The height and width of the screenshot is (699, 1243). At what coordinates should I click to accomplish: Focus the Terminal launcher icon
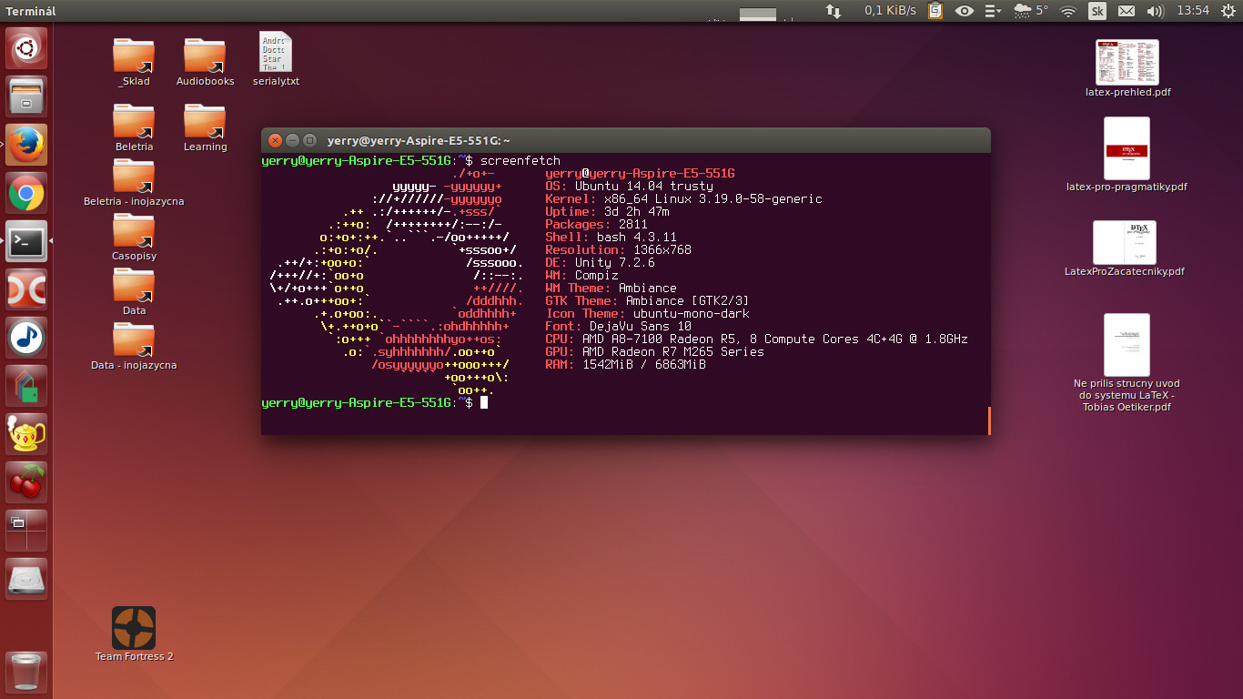click(26, 241)
